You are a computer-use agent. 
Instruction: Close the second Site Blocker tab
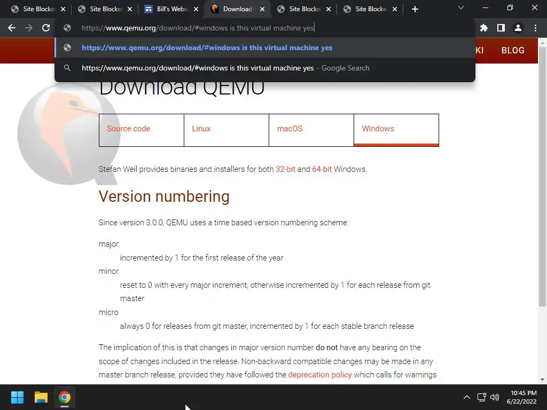point(130,9)
